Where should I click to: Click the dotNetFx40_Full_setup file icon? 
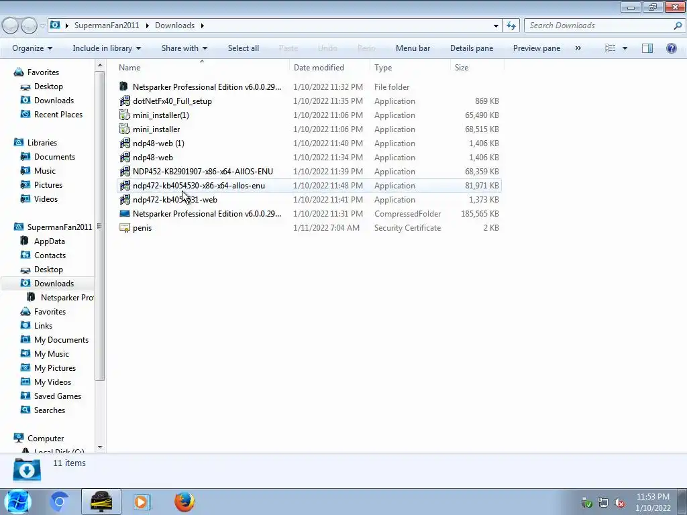(x=124, y=101)
